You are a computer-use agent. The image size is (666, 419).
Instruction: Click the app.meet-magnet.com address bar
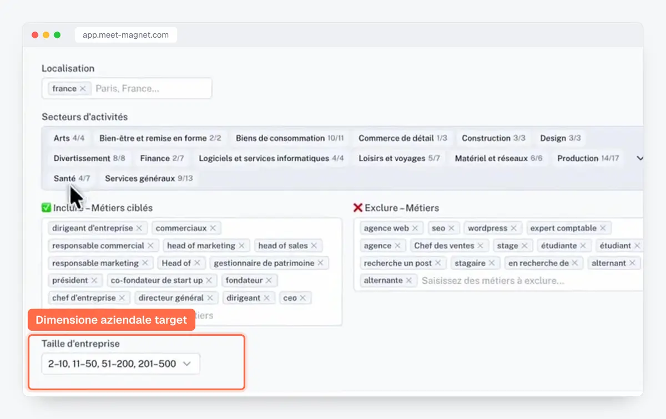(126, 35)
